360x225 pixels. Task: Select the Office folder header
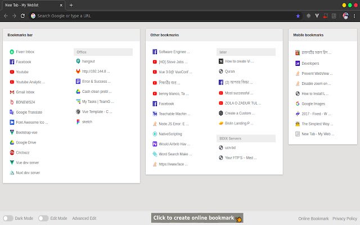pos(103,52)
